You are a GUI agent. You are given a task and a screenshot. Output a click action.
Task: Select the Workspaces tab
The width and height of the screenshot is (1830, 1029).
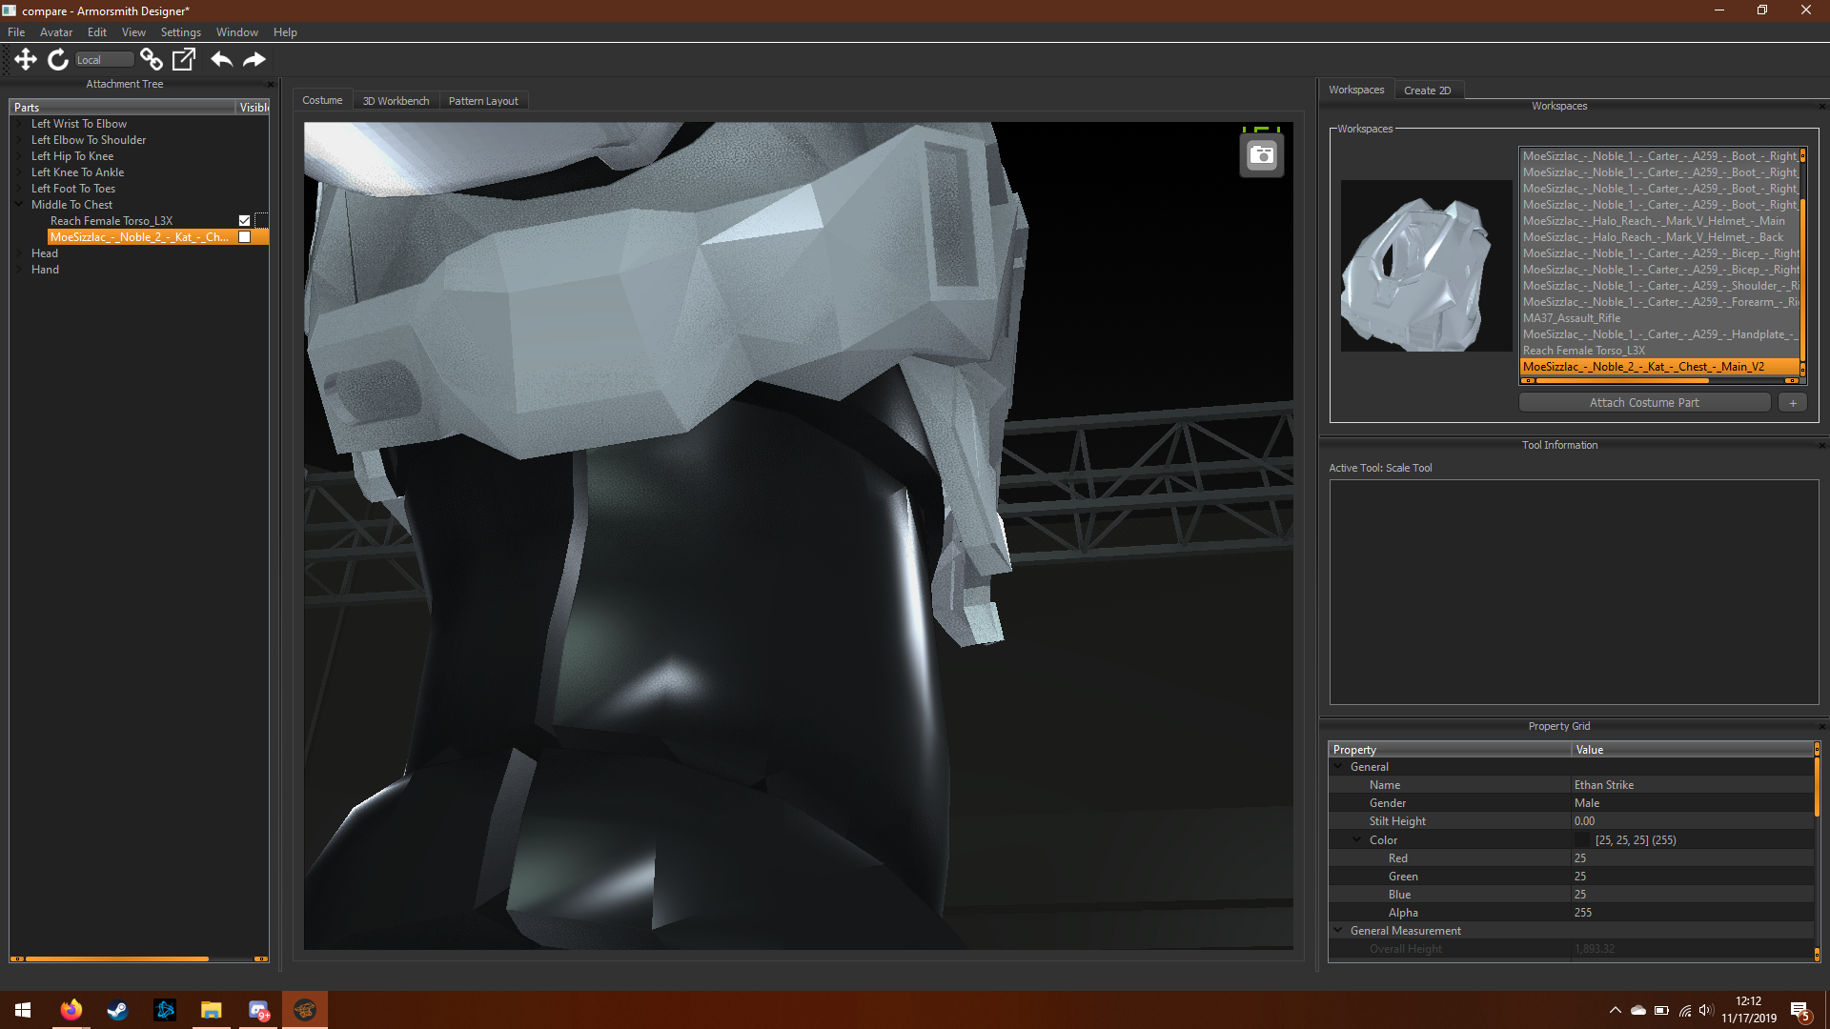coord(1356,90)
